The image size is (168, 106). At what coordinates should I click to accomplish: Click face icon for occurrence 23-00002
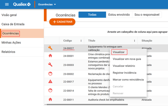(x=50, y=74)
